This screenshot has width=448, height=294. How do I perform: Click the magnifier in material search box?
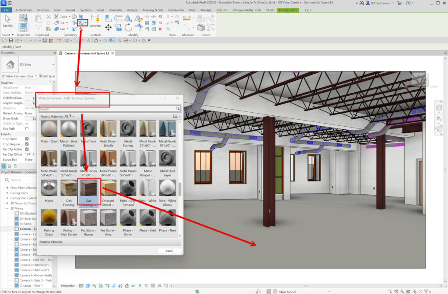point(178,108)
